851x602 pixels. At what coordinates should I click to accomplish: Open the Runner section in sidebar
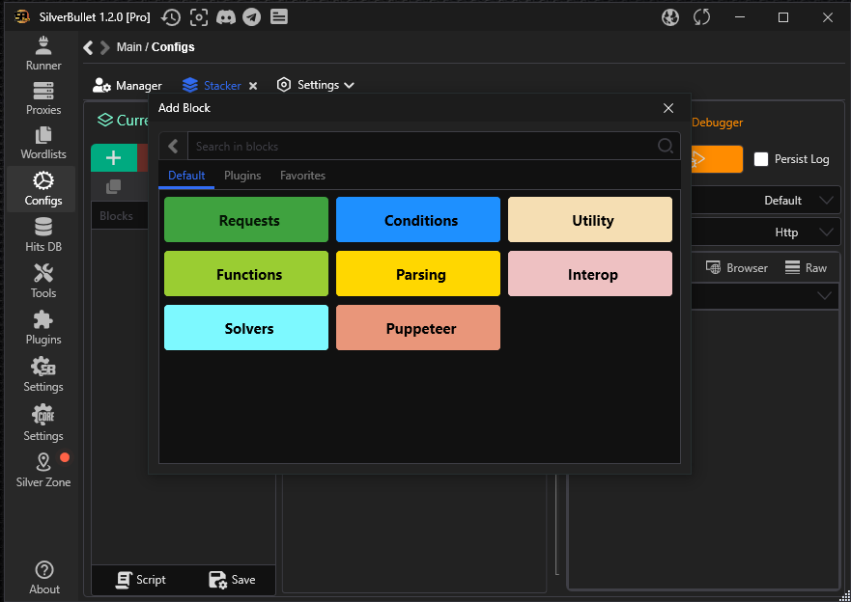(43, 54)
